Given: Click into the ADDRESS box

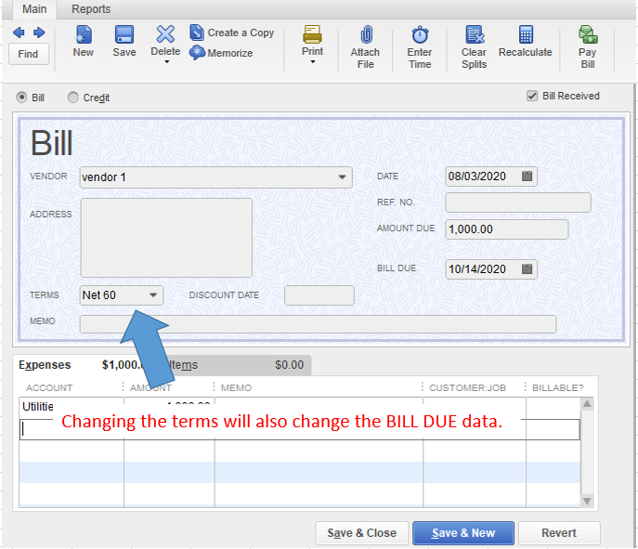Looking at the screenshot, I should pos(166,238).
